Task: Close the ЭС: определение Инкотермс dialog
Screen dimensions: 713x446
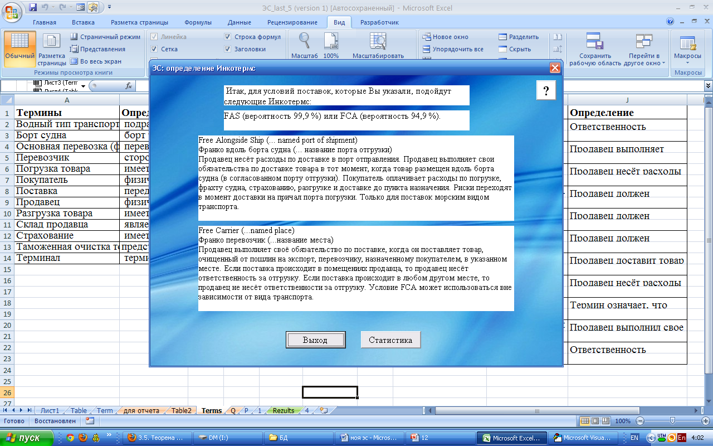Action: point(555,68)
